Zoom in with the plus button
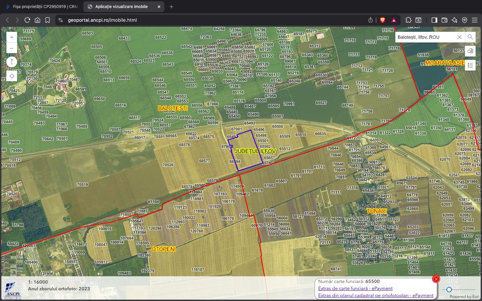 coord(11,37)
